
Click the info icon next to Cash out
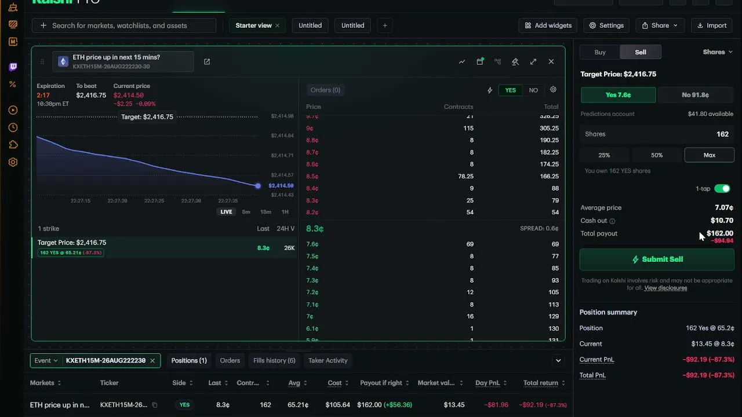coord(612,221)
